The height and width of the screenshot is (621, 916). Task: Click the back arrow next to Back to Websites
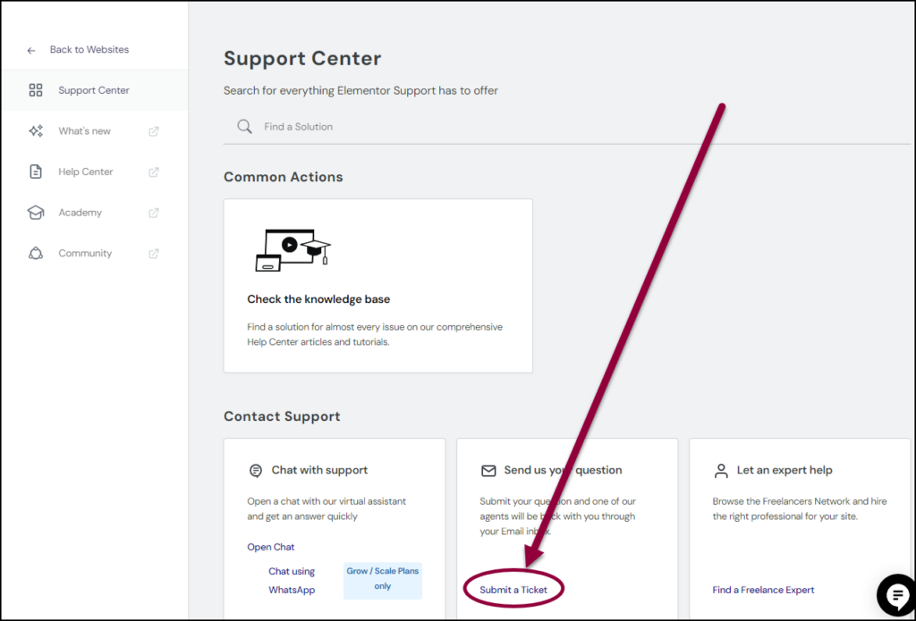pyautogui.click(x=31, y=50)
